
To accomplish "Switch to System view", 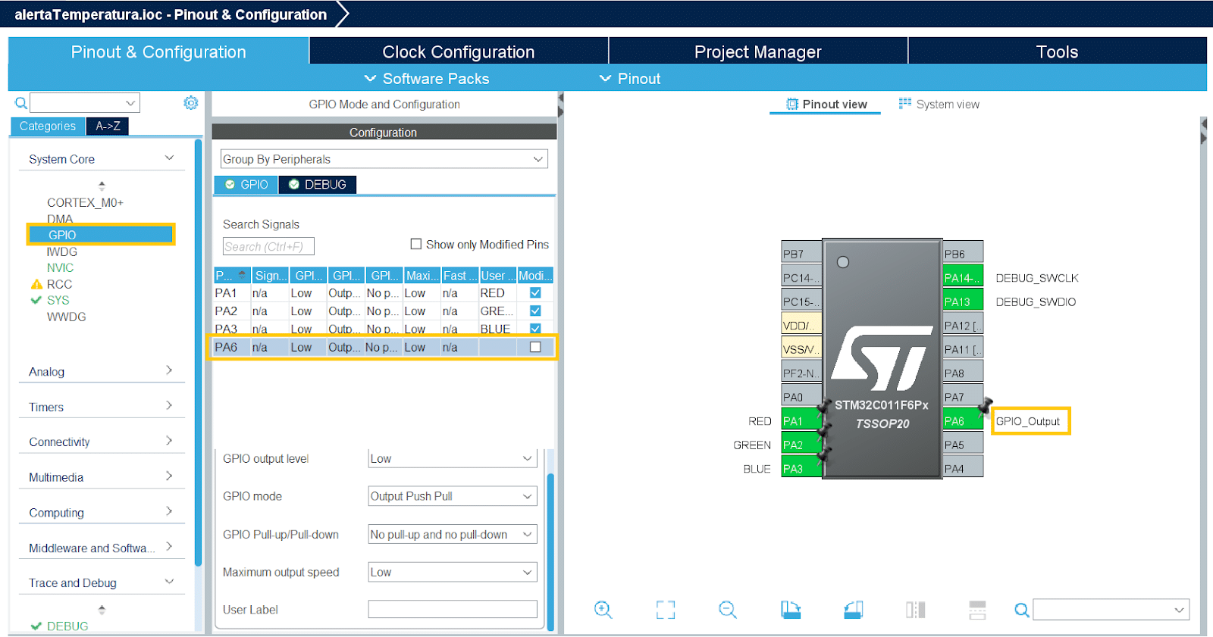I will [x=939, y=105].
